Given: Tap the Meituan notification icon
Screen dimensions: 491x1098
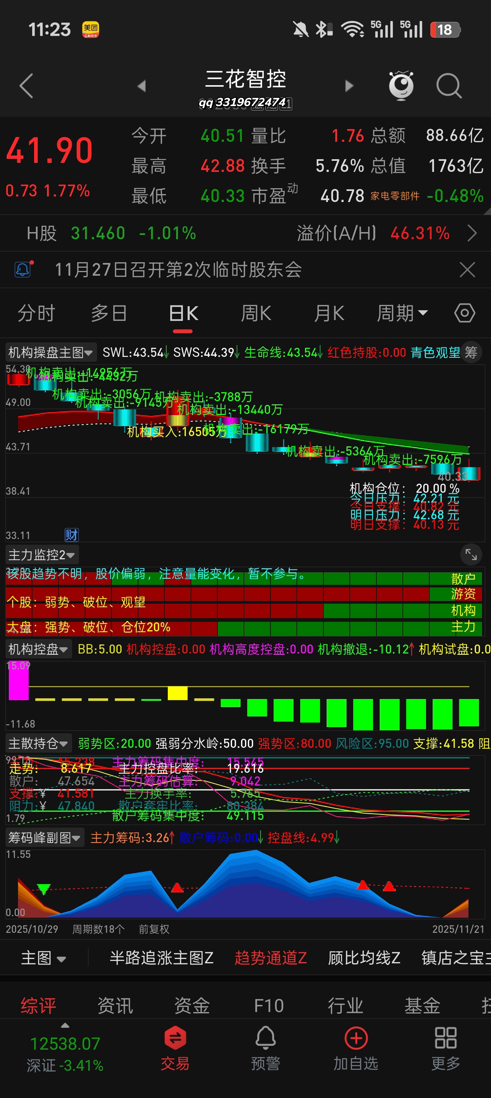Looking at the screenshot, I should 90,29.
